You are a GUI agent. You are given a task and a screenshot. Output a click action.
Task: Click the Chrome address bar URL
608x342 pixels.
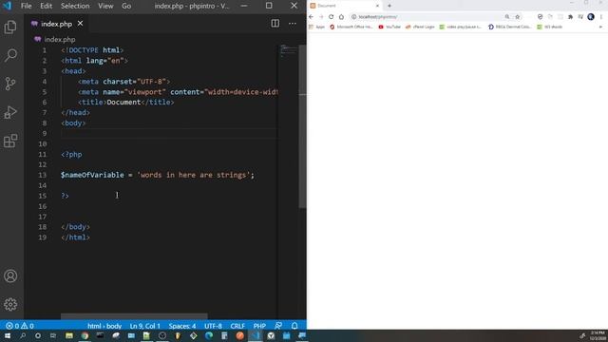378,17
